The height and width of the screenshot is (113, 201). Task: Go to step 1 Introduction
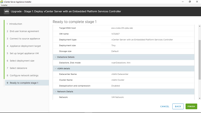tap(14, 24)
